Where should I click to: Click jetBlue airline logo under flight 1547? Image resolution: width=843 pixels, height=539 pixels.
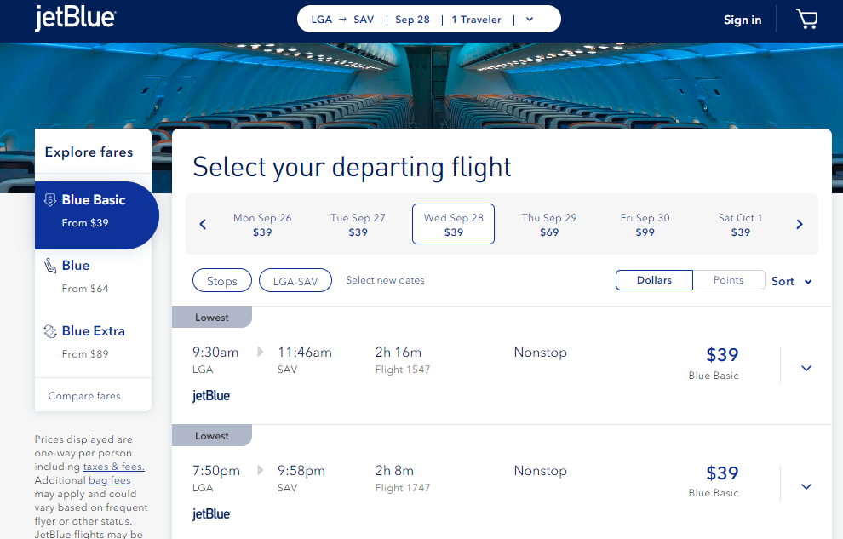click(211, 395)
